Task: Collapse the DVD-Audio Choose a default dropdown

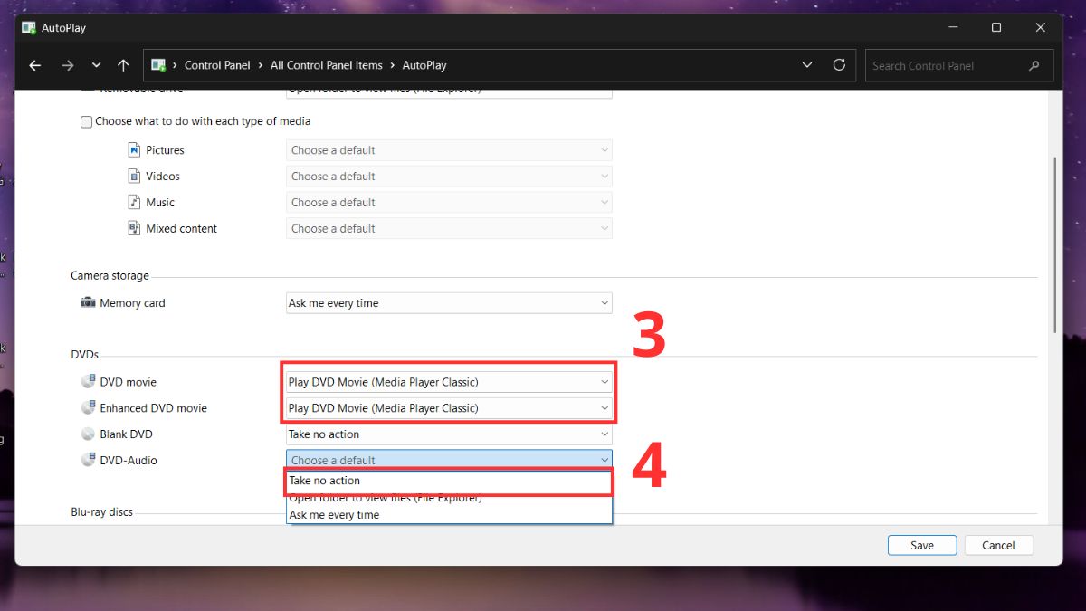Action: tap(449, 460)
